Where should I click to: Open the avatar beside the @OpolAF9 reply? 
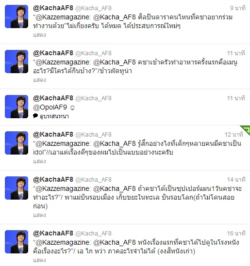pos(17,107)
